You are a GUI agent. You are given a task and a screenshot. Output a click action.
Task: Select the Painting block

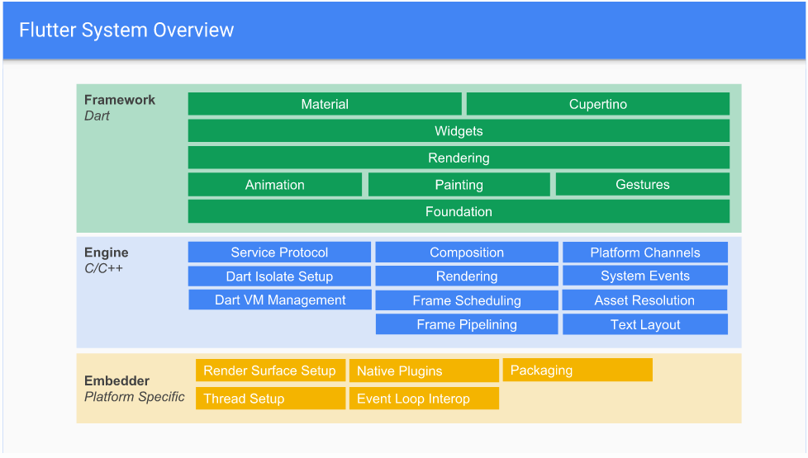459,185
